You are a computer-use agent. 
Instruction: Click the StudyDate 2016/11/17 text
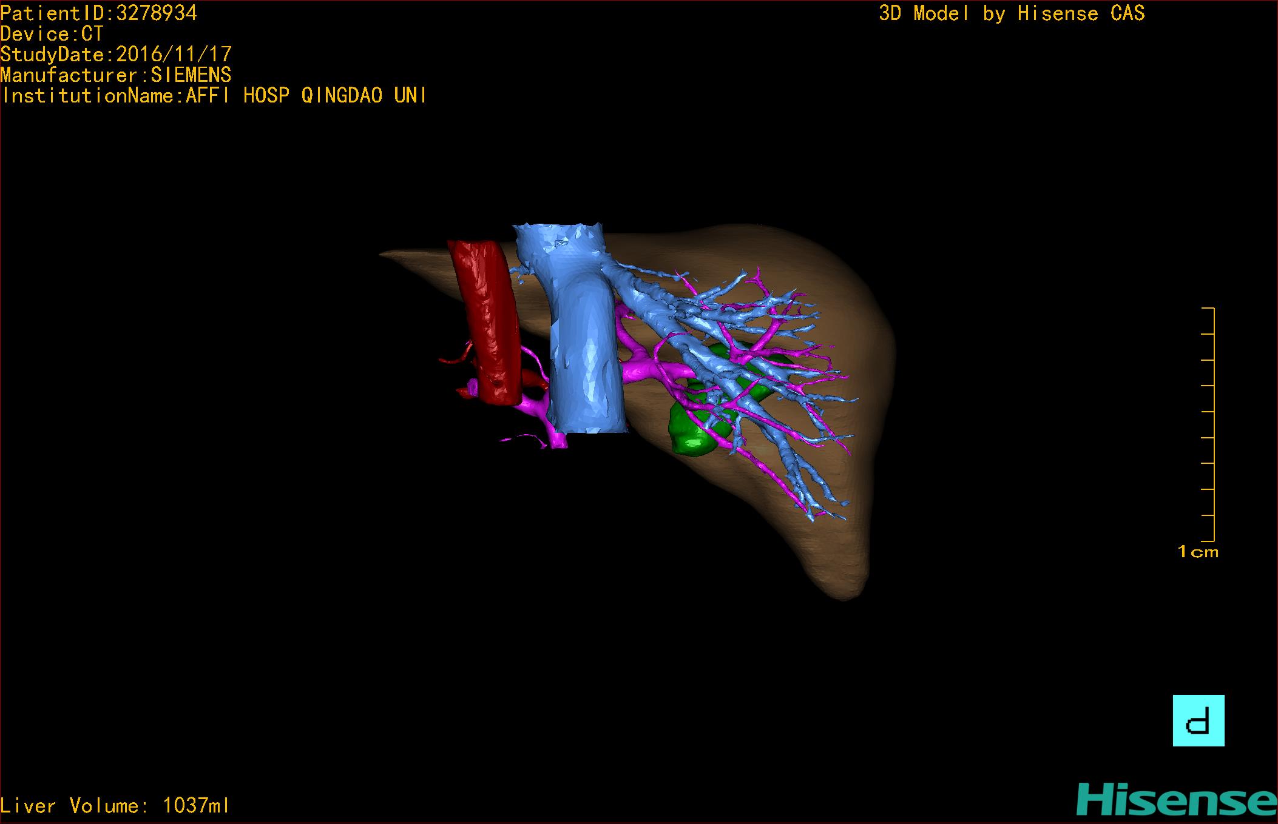116,55
